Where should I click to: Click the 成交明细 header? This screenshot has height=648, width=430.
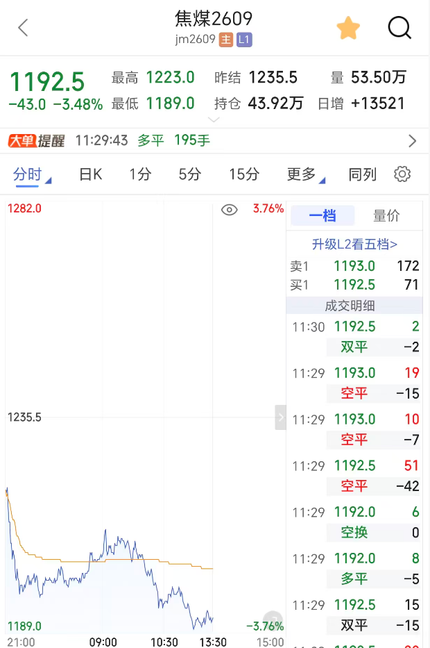[354, 306]
